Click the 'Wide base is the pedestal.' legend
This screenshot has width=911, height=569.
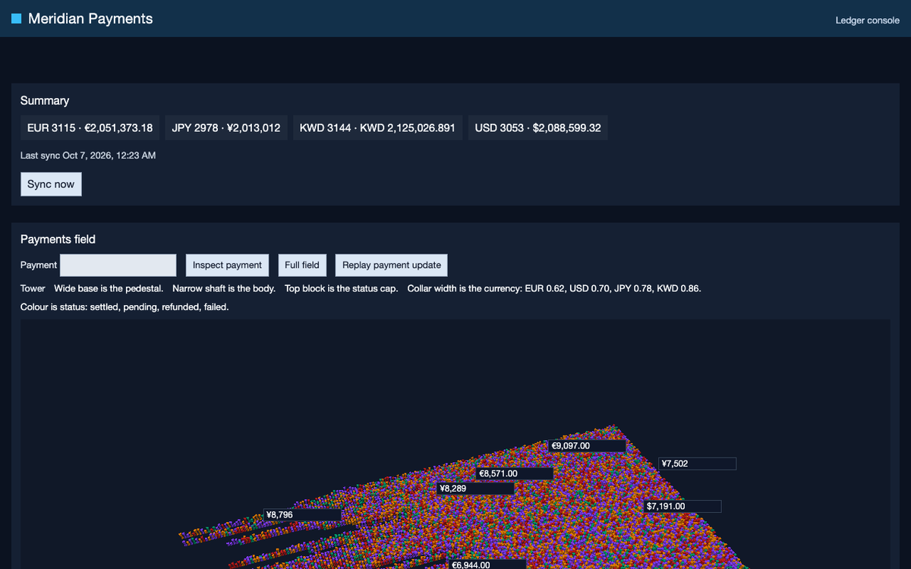point(109,288)
